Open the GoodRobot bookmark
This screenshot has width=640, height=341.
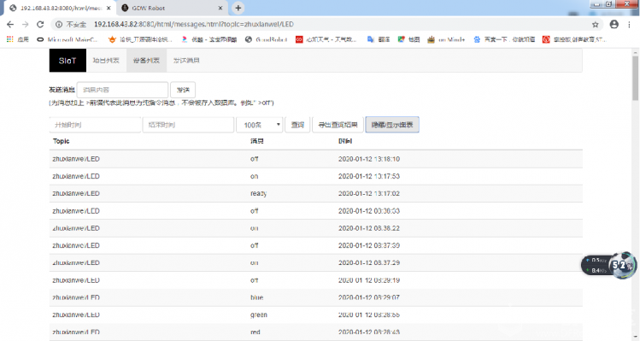(267, 39)
